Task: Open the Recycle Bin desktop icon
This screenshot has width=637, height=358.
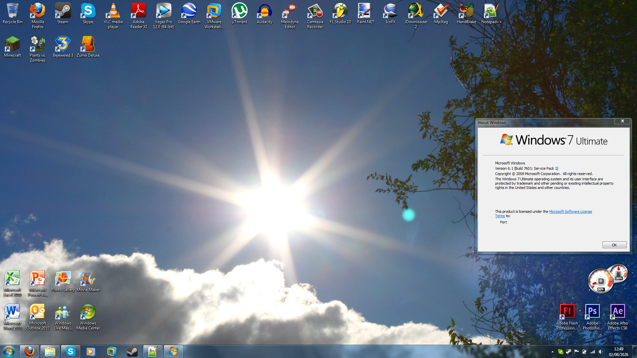Action: (x=13, y=14)
